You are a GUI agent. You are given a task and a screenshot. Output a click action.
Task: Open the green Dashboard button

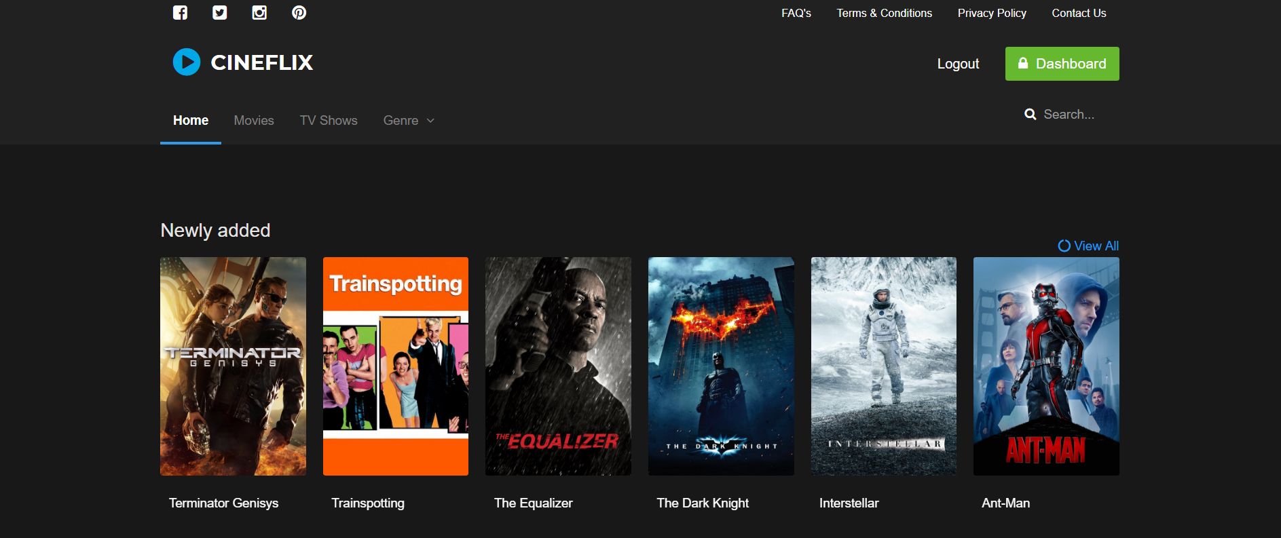[1062, 64]
